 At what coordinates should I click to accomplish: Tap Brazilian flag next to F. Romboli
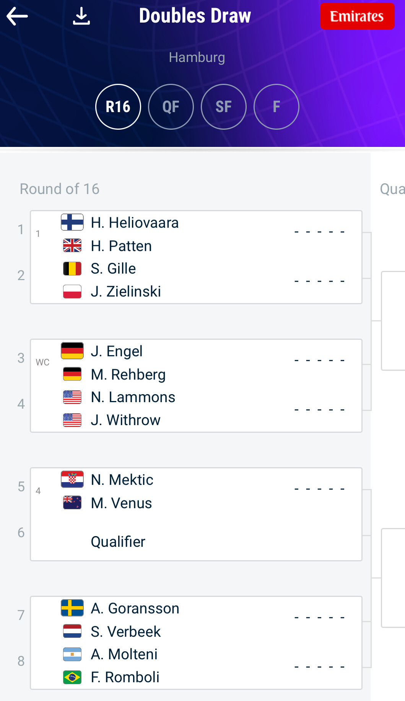[72, 677]
